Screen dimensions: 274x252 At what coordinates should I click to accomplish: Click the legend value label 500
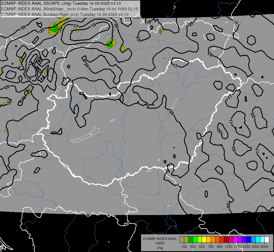pos(202,247)
